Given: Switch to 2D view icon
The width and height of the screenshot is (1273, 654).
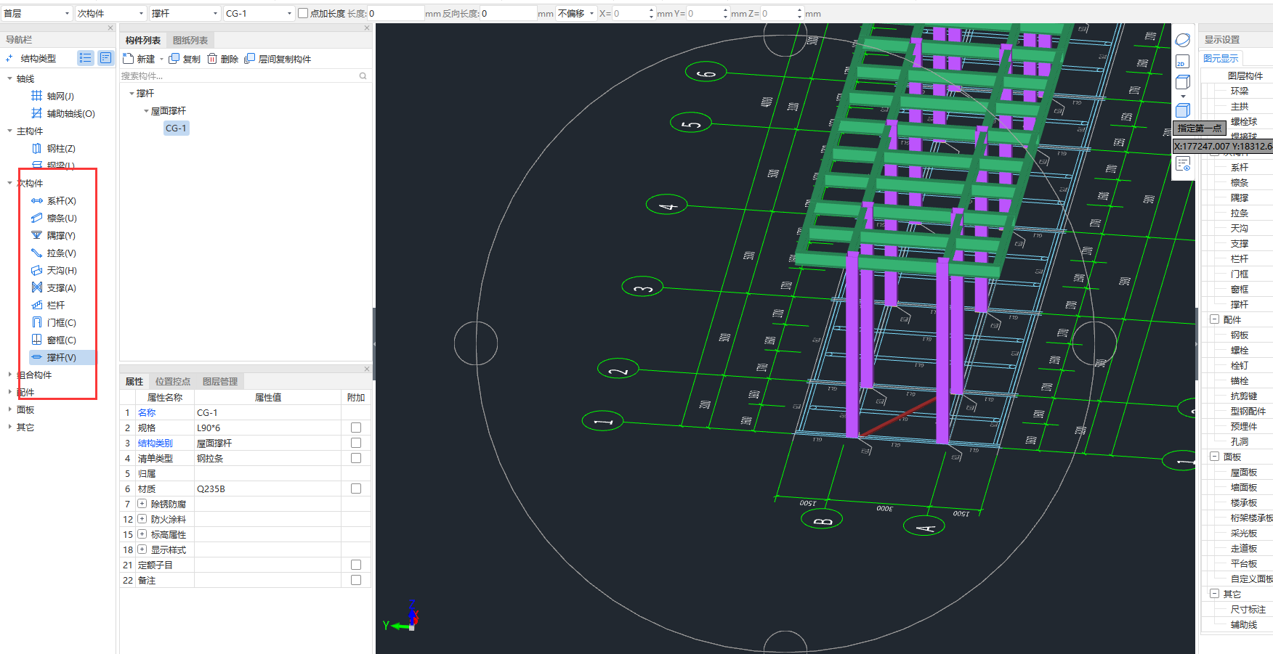Looking at the screenshot, I should [1183, 62].
